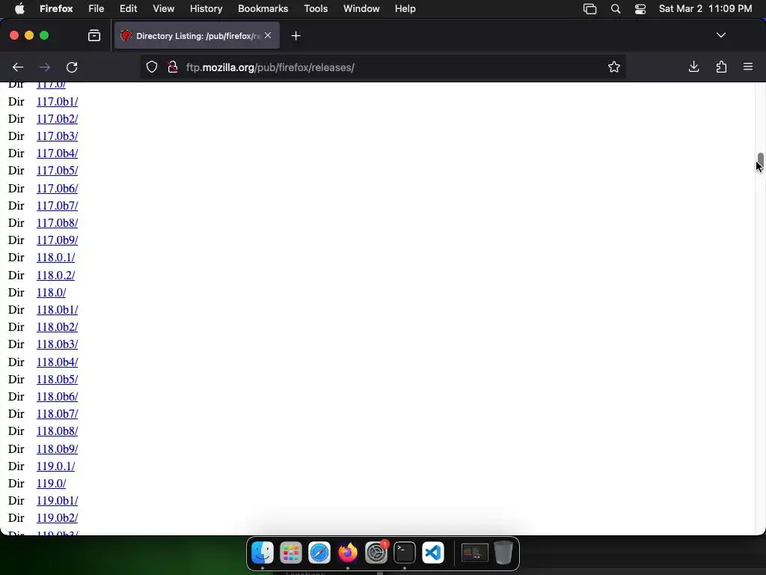
Task: Open the Firefox View icon
Action: coord(94,36)
